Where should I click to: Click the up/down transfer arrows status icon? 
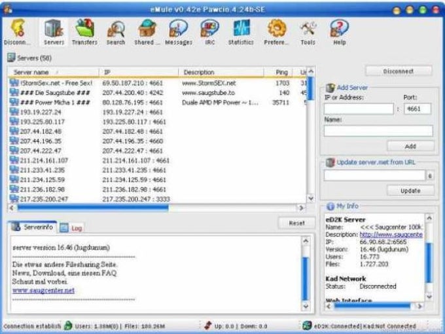(x=207, y=325)
